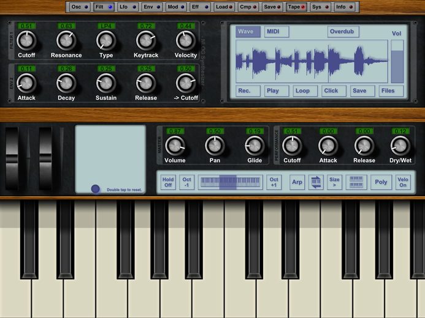
Task: Open the Info tab
Action: pyautogui.click(x=344, y=7)
